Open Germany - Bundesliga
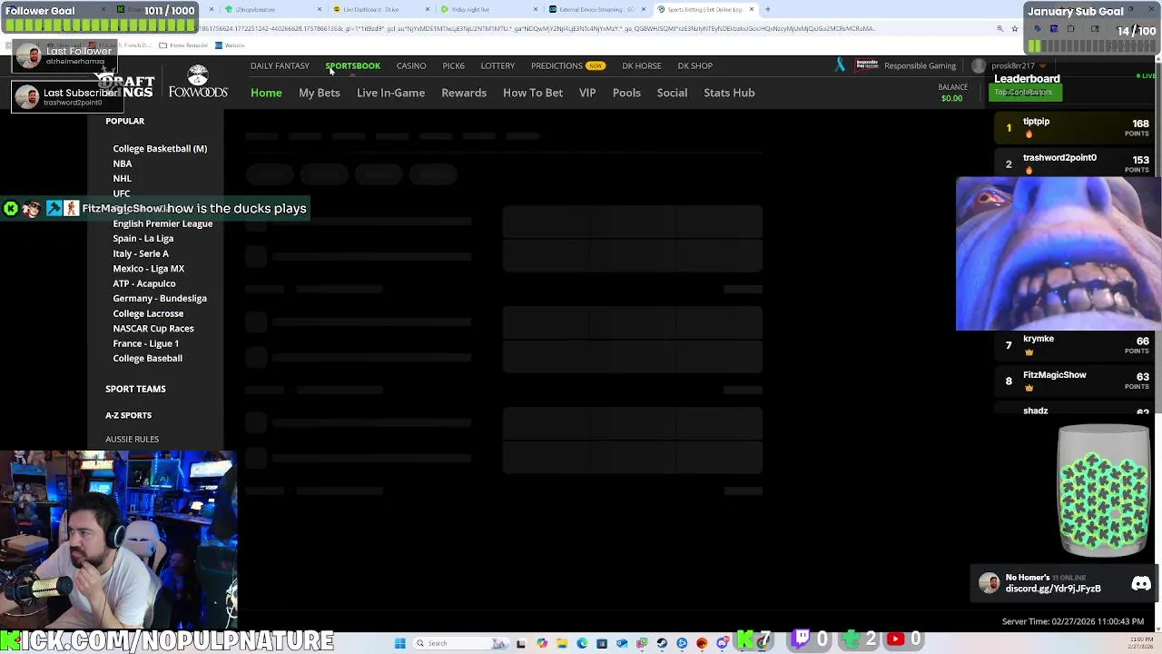Image resolution: width=1162 pixels, height=654 pixels. pyautogui.click(x=159, y=298)
